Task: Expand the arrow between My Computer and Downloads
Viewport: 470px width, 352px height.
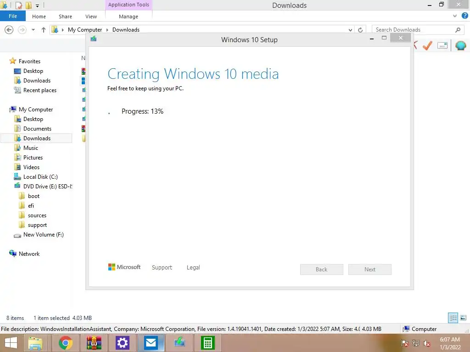Action: click(x=107, y=30)
